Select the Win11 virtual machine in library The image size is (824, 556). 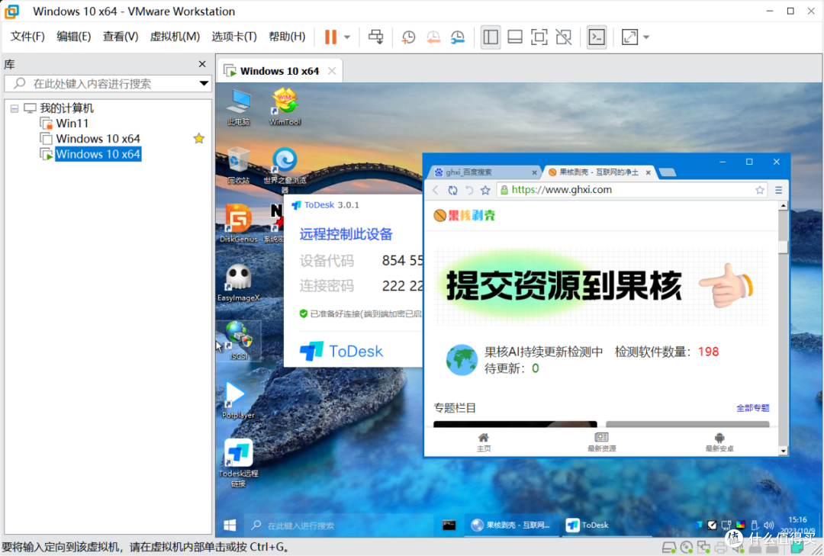tap(72, 124)
